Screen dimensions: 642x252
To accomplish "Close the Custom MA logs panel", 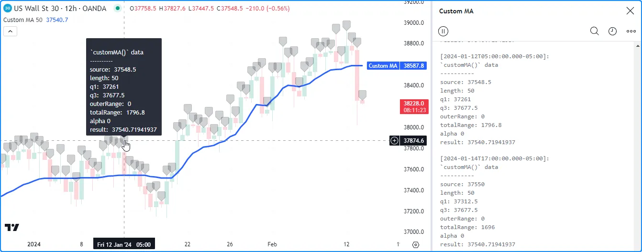I will click(x=630, y=11).
